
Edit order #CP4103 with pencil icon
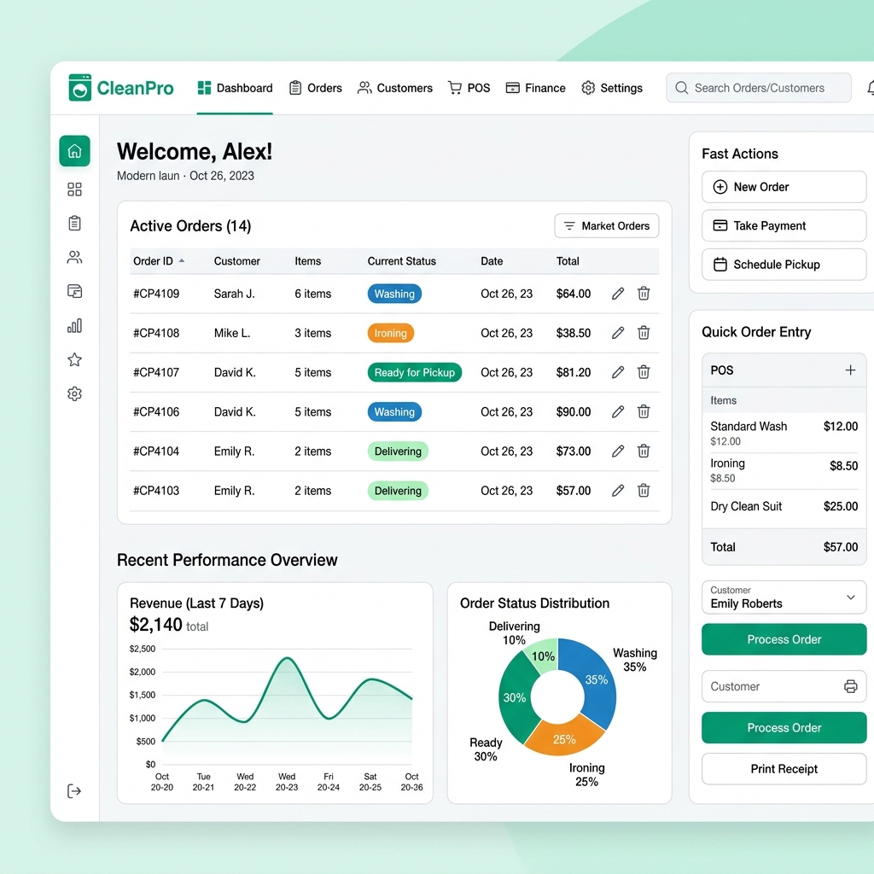point(618,491)
